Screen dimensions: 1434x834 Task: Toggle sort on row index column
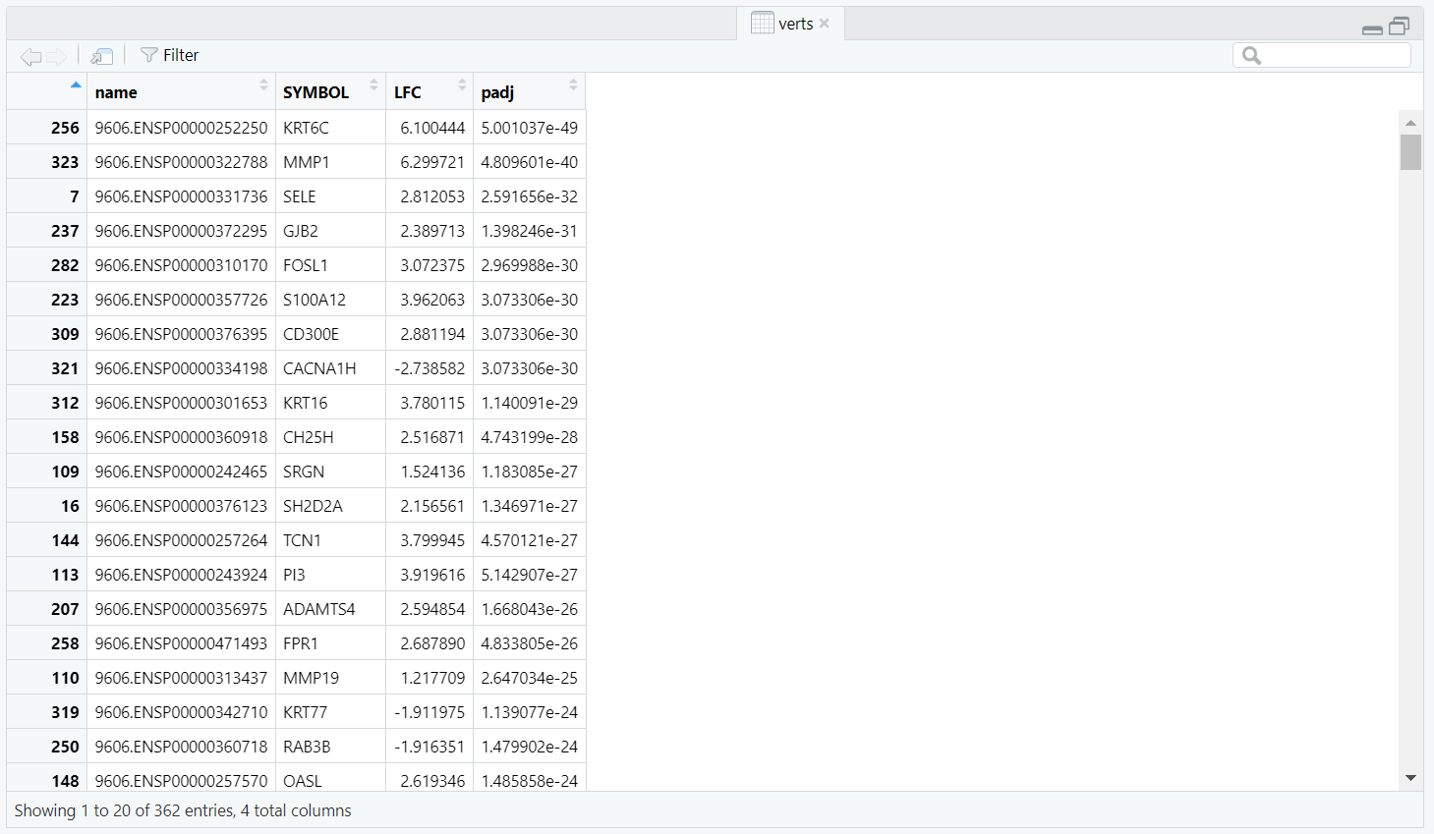47,90
